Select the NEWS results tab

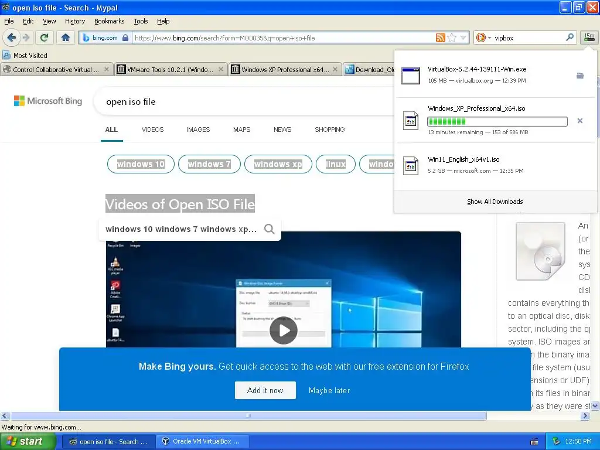282,129
